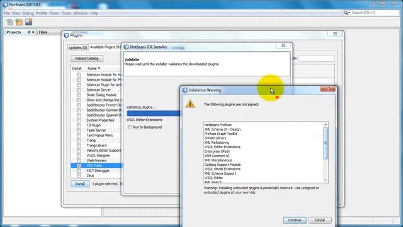Select WSDL Model Extensions entry
This screenshot has width=403, height=227.
[x=222, y=169]
